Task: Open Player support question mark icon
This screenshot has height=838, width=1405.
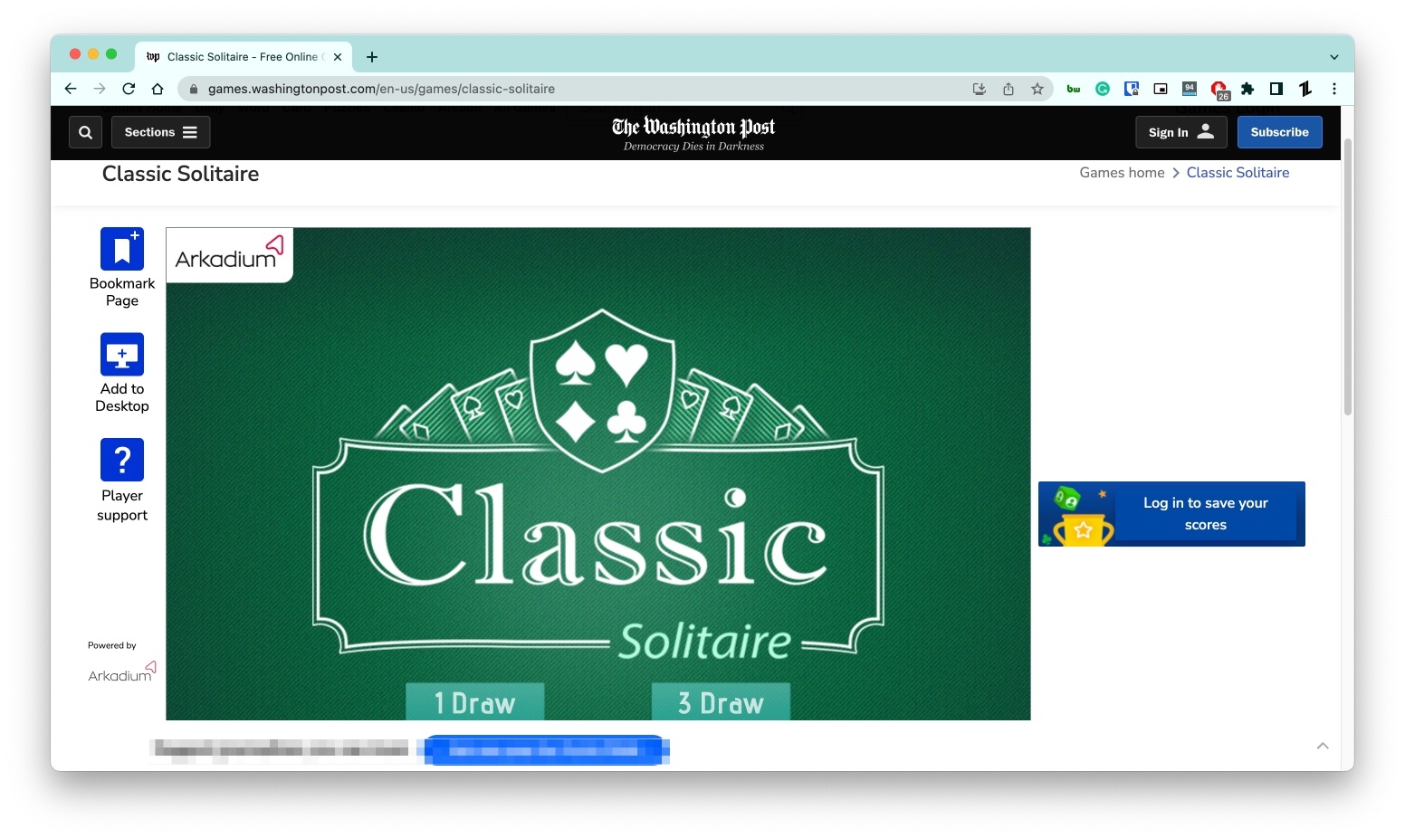Action: [x=122, y=460]
